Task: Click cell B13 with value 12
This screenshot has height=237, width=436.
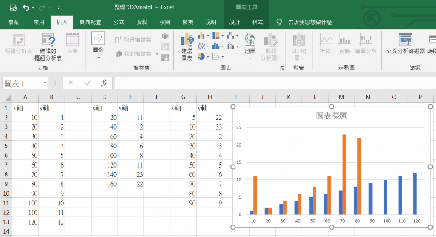Action: pyautogui.click(x=52, y=222)
